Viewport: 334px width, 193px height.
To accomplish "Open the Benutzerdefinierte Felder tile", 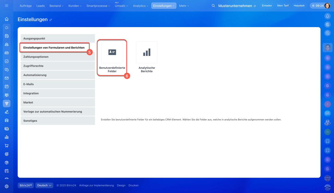I will point(112,57).
